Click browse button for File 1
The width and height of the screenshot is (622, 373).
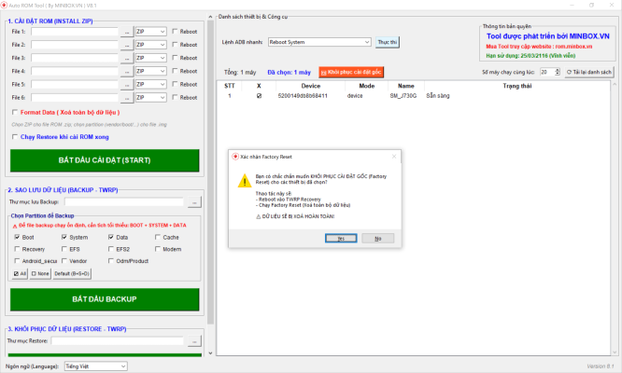tap(127, 32)
